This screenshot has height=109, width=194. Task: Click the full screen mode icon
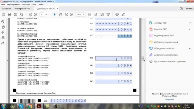[102, 15]
